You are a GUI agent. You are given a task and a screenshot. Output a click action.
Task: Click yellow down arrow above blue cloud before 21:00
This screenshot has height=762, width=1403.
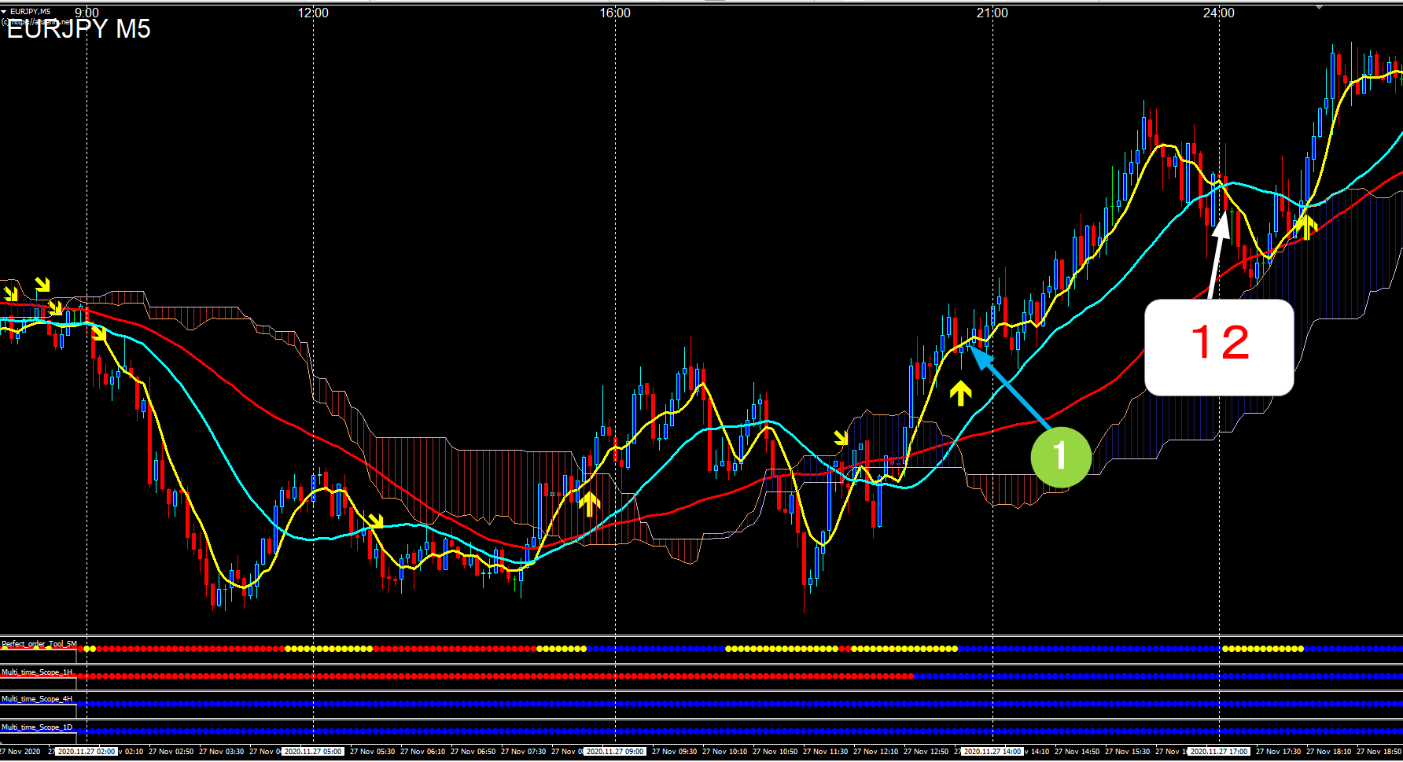tap(841, 437)
